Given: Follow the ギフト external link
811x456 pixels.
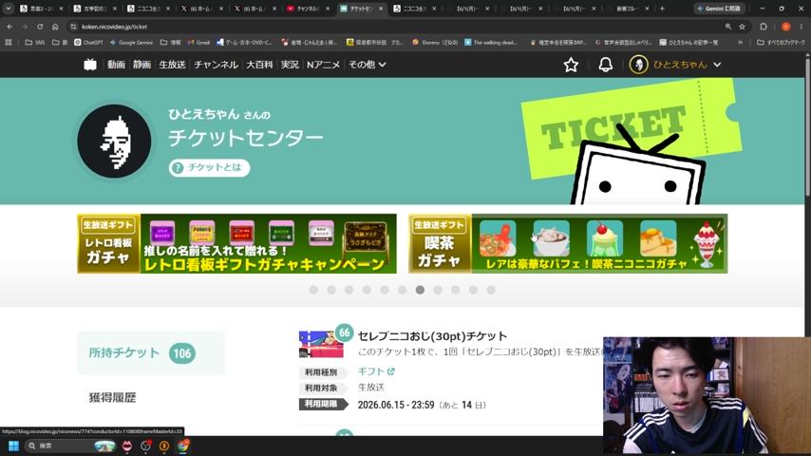Looking at the screenshot, I should point(376,371).
